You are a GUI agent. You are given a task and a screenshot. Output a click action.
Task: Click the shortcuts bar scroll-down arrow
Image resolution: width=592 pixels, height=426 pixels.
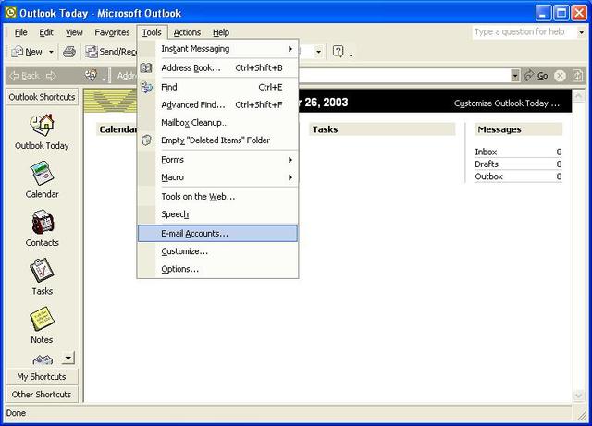click(x=68, y=358)
